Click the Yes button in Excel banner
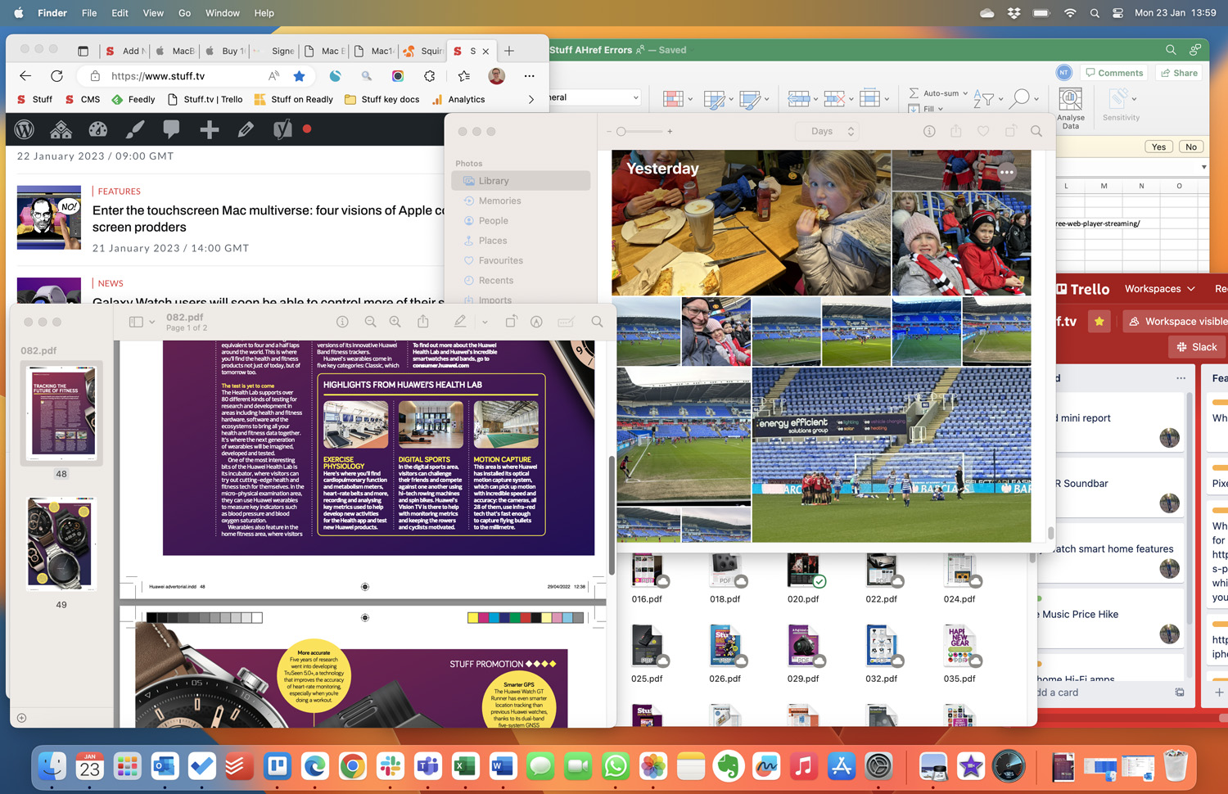The image size is (1228, 794). coord(1158,147)
